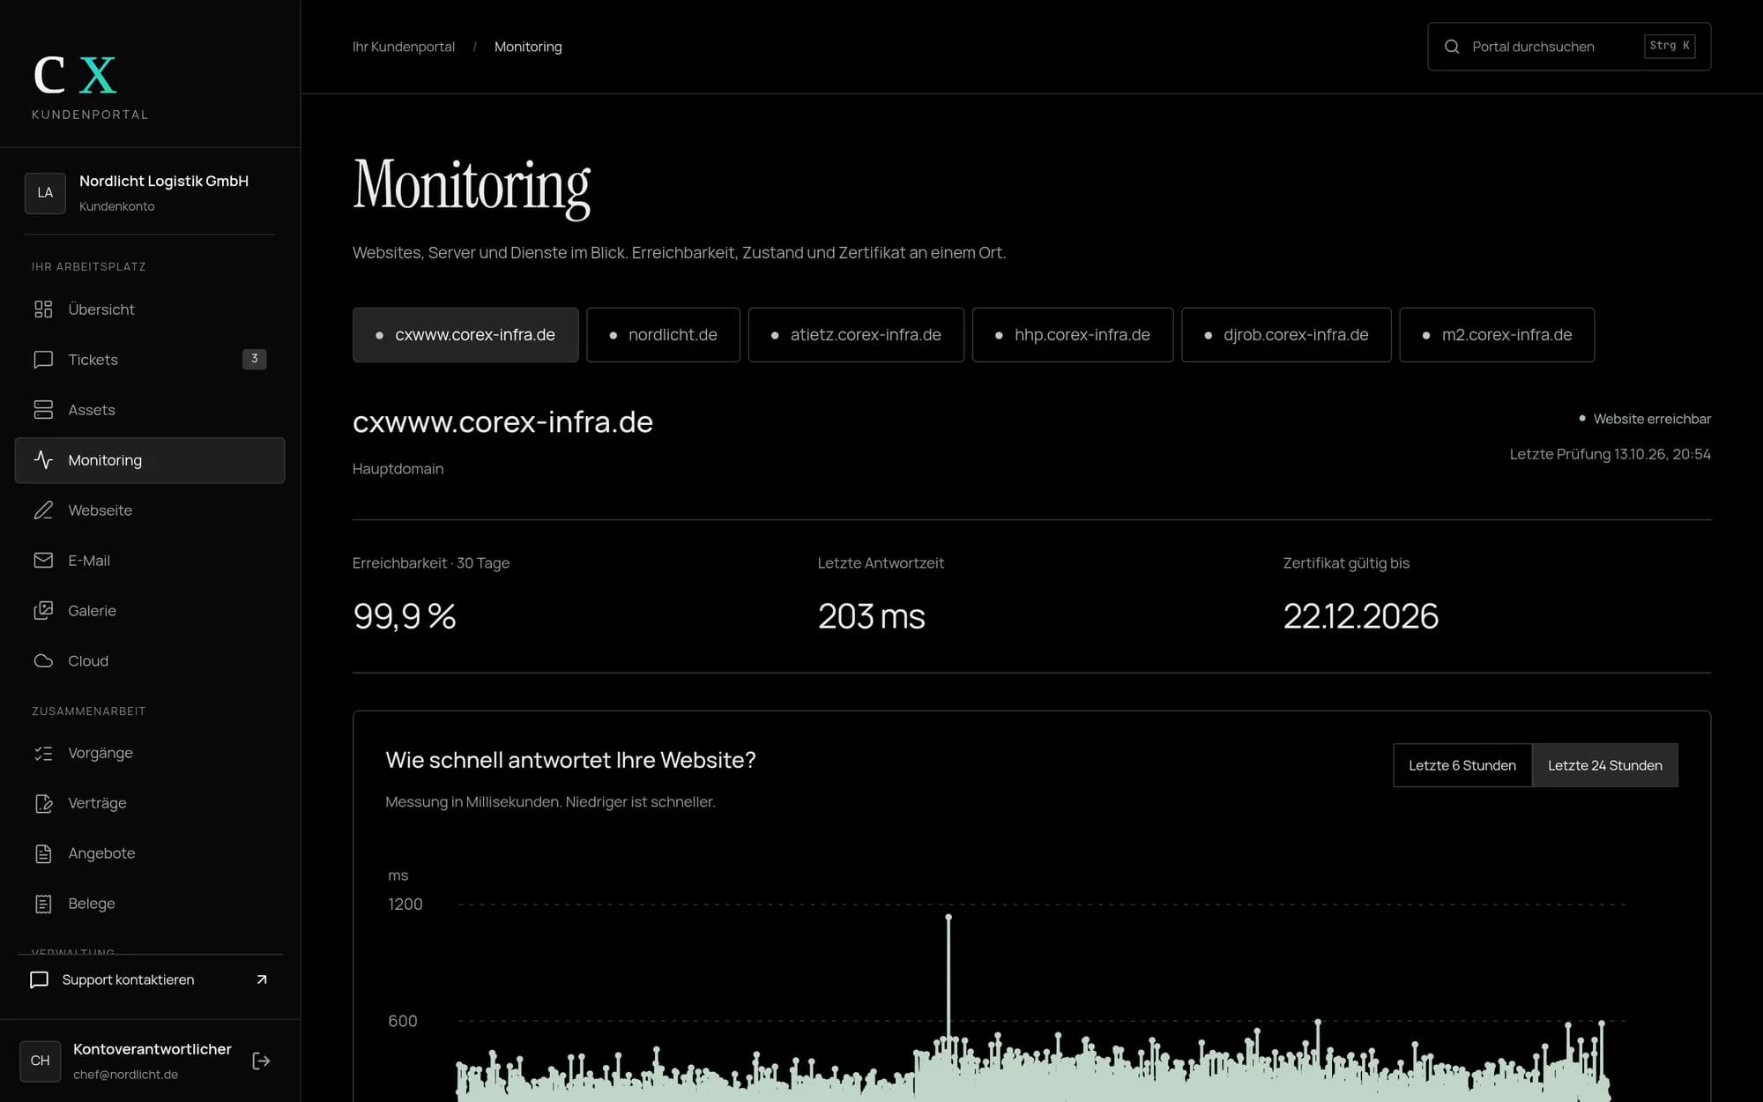Click the LA avatar badge
This screenshot has height=1102, width=1763.
tap(45, 193)
